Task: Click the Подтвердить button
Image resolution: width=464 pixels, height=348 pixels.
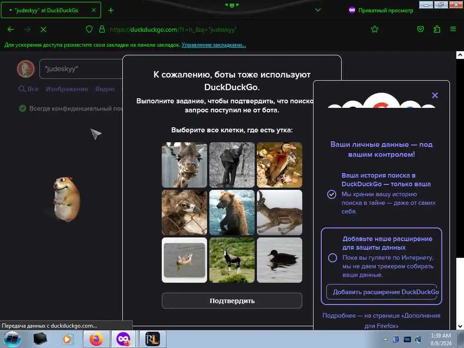Action: (232, 301)
